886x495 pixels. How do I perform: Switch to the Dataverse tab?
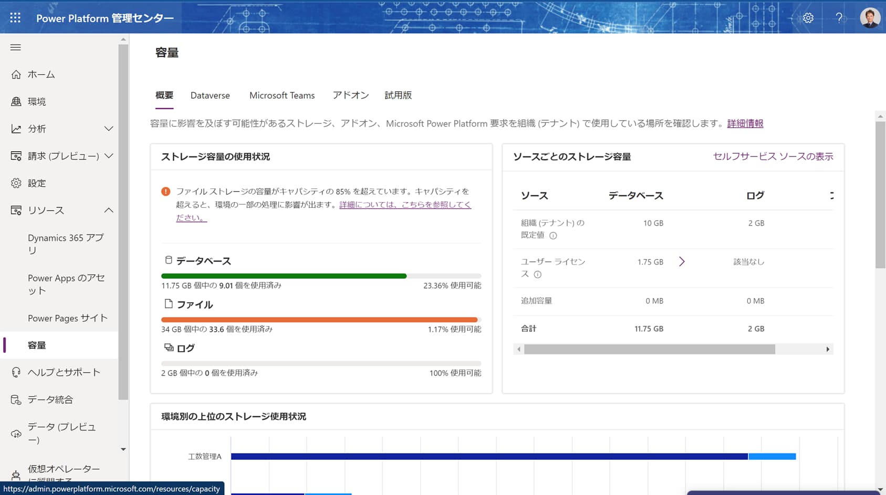[x=210, y=96]
